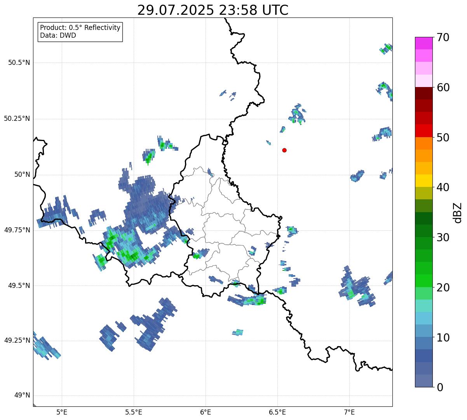Select the 'Data: DWD' label
Image resolution: width=467 pixels, height=420 pixels.
click(58, 35)
